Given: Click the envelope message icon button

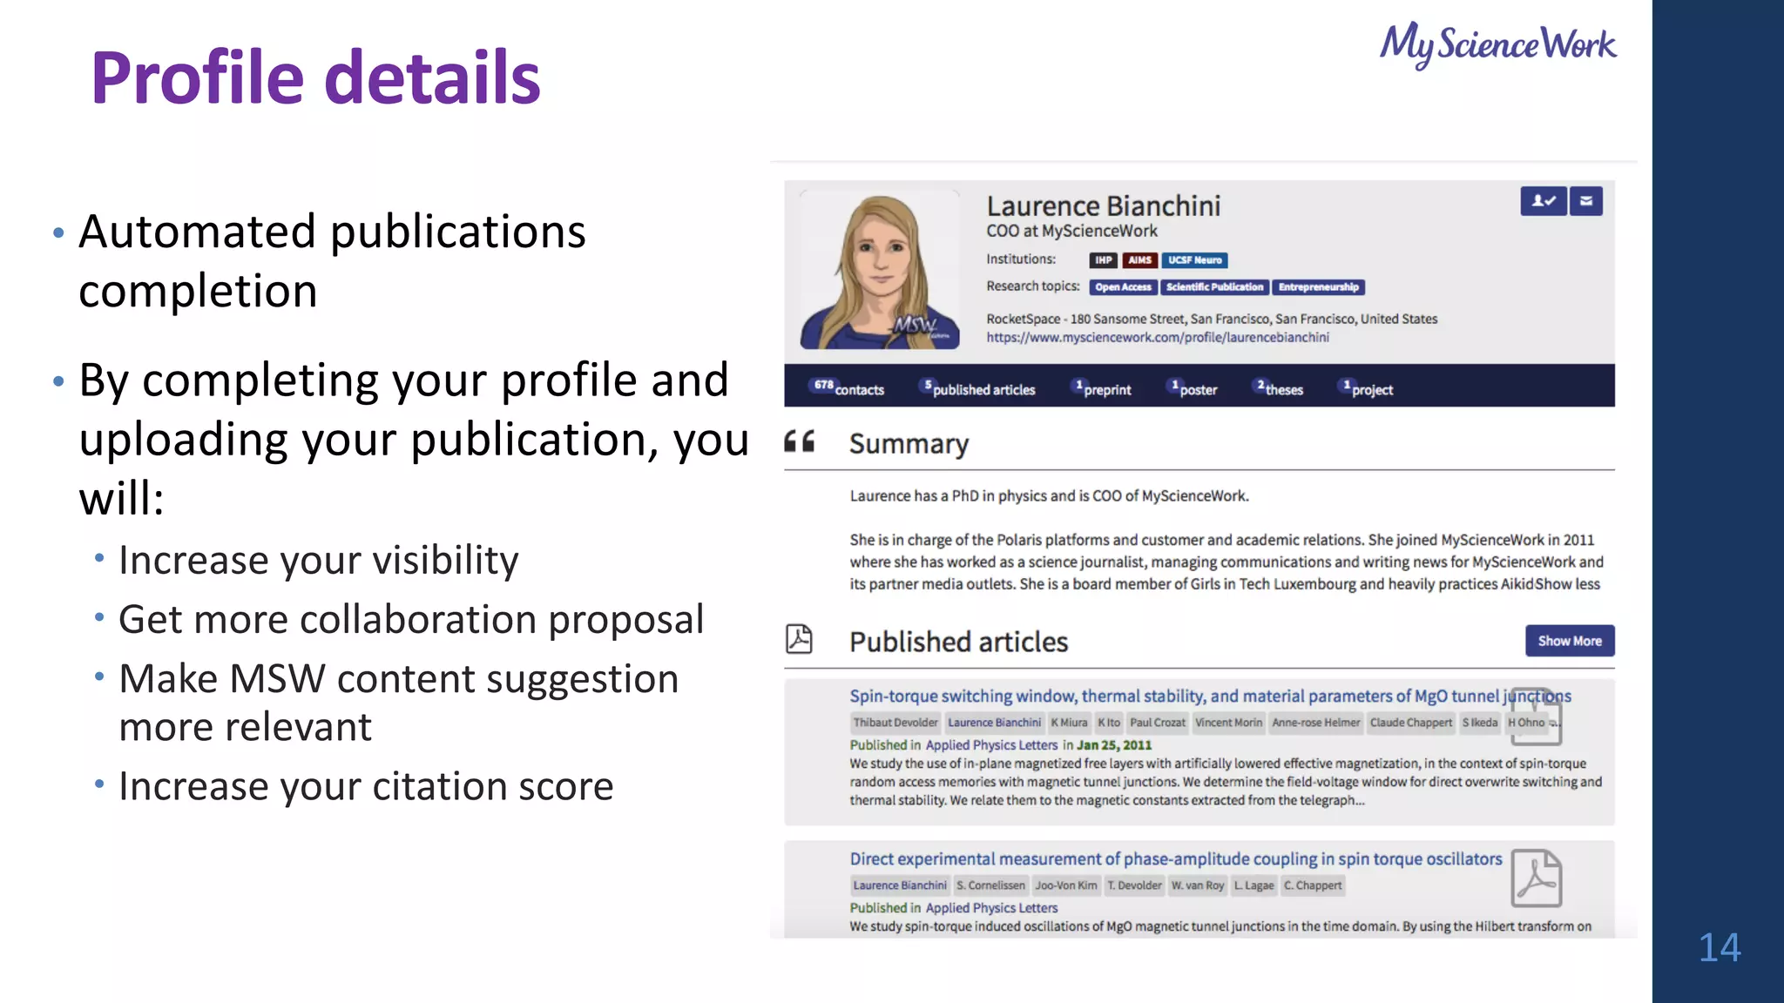Looking at the screenshot, I should [x=1586, y=201].
